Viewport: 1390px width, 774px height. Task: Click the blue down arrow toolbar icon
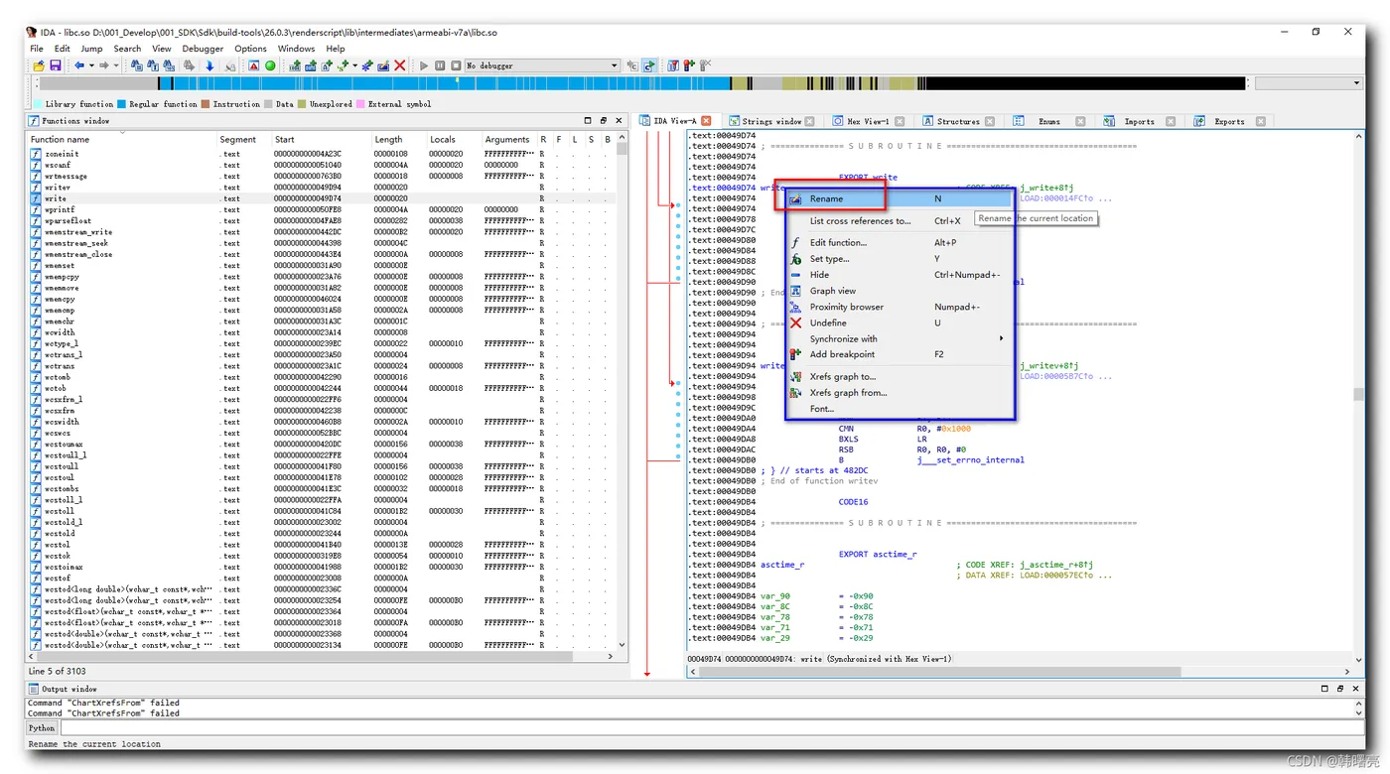209,65
